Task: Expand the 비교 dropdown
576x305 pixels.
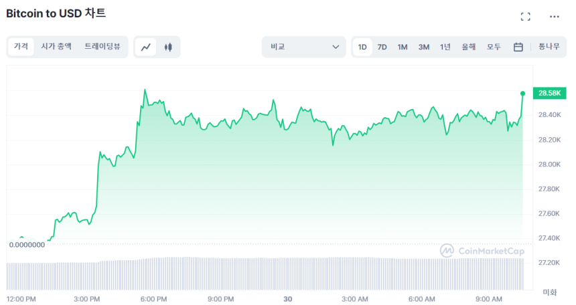Action: pos(304,47)
